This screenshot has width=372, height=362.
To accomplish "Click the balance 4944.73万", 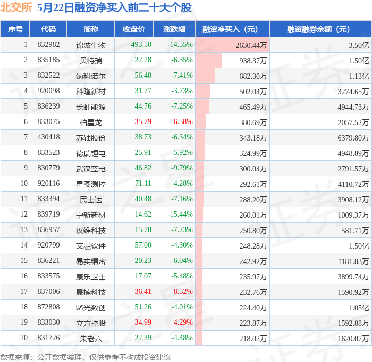I will coord(353,107).
